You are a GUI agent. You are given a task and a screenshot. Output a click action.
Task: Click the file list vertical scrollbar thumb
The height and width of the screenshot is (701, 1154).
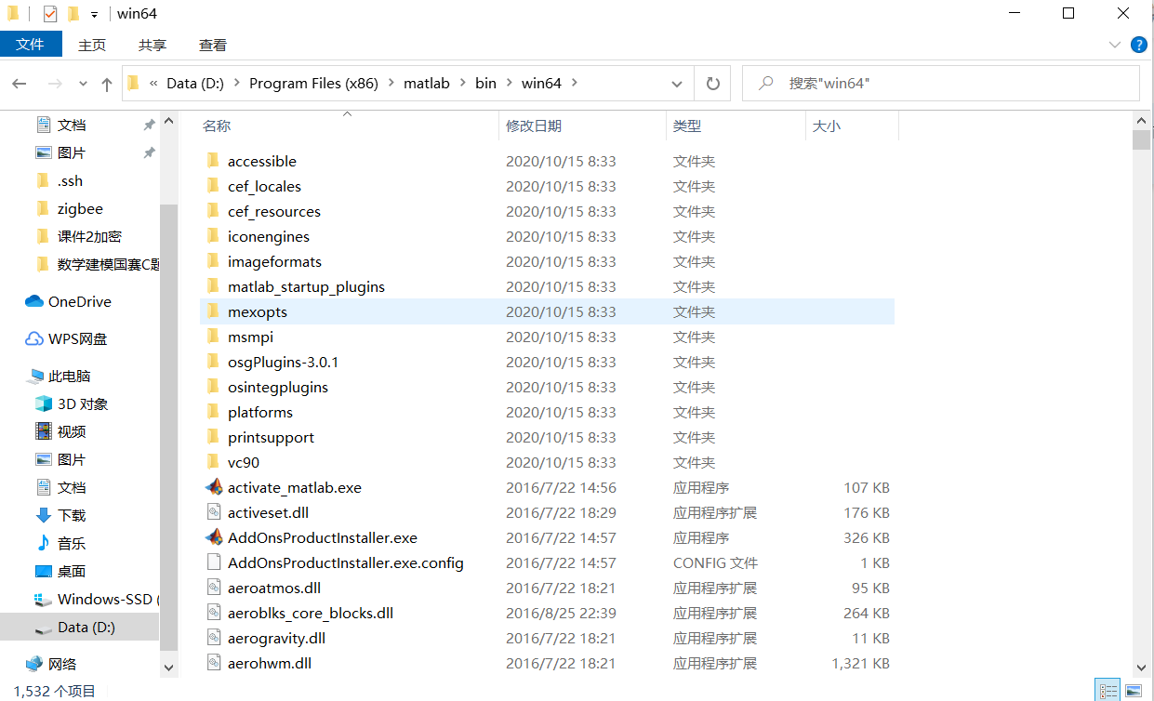[x=1142, y=139]
